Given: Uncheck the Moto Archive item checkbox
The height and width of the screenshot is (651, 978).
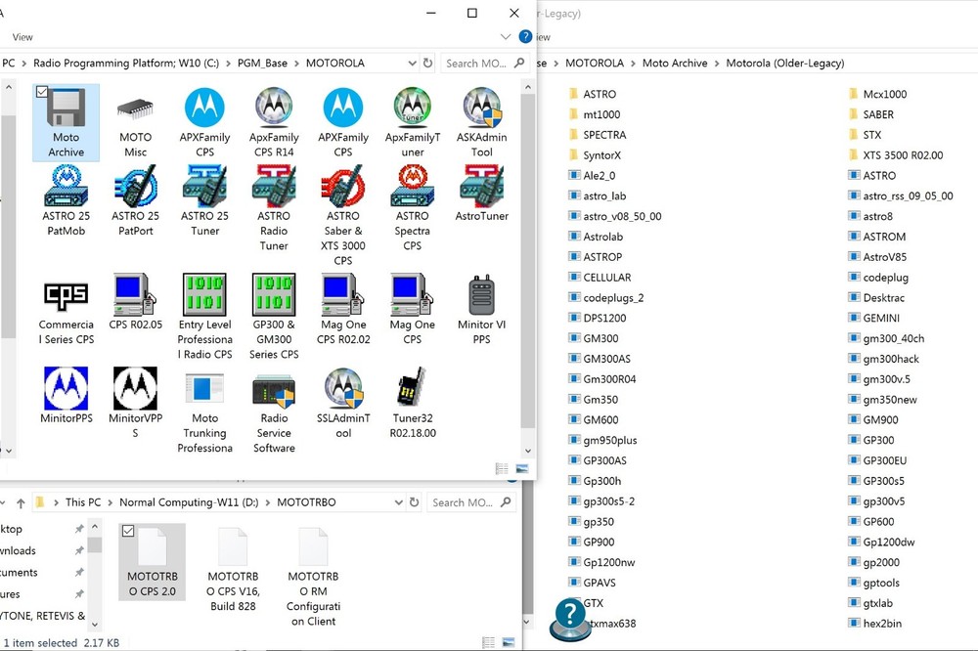Looking at the screenshot, I should (x=42, y=92).
